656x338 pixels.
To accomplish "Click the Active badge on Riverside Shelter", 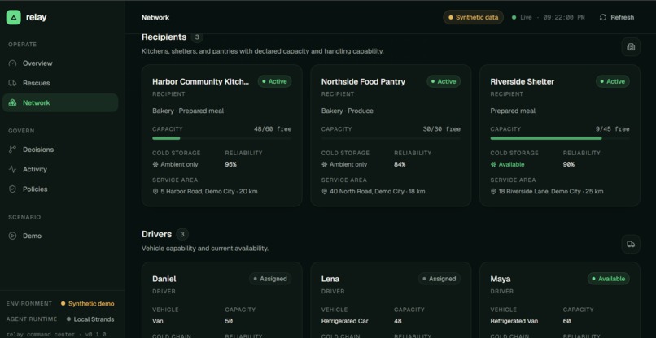I will pyautogui.click(x=613, y=81).
